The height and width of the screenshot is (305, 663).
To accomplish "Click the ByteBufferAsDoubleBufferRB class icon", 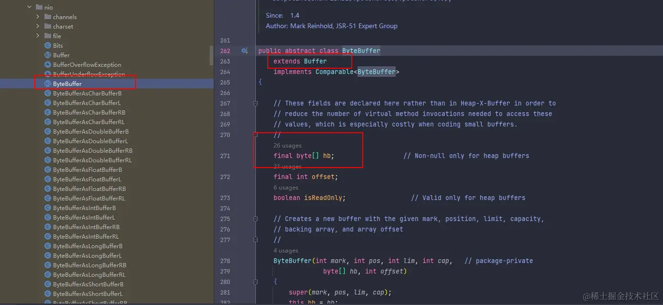I will [x=48, y=150].
